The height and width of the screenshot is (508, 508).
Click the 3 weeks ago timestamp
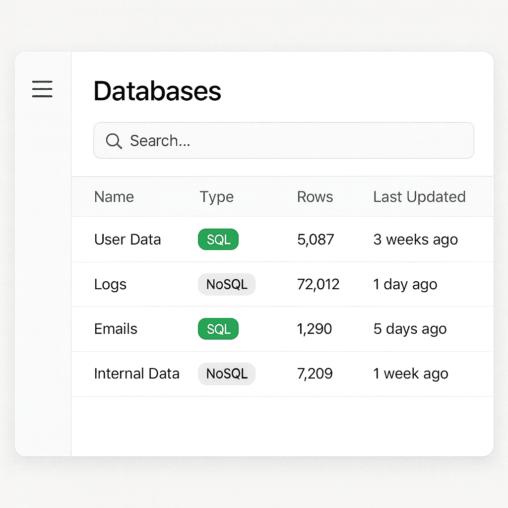tap(415, 239)
